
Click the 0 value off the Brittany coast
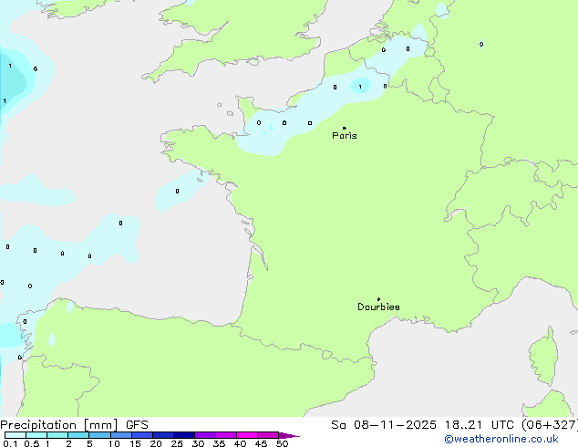click(x=177, y=192)
